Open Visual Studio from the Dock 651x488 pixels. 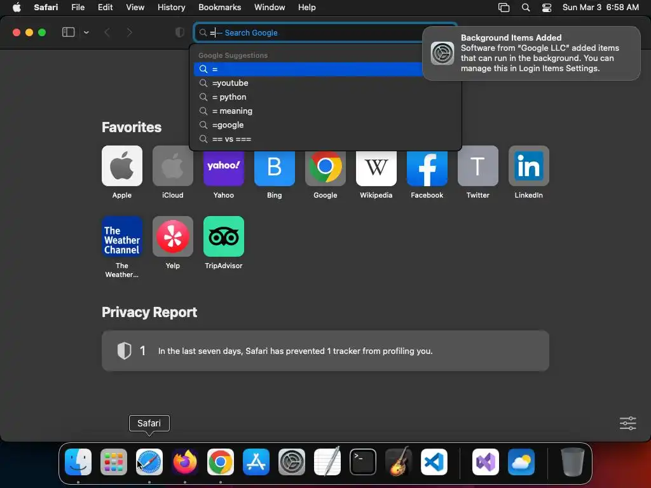[x=486, y=462]
